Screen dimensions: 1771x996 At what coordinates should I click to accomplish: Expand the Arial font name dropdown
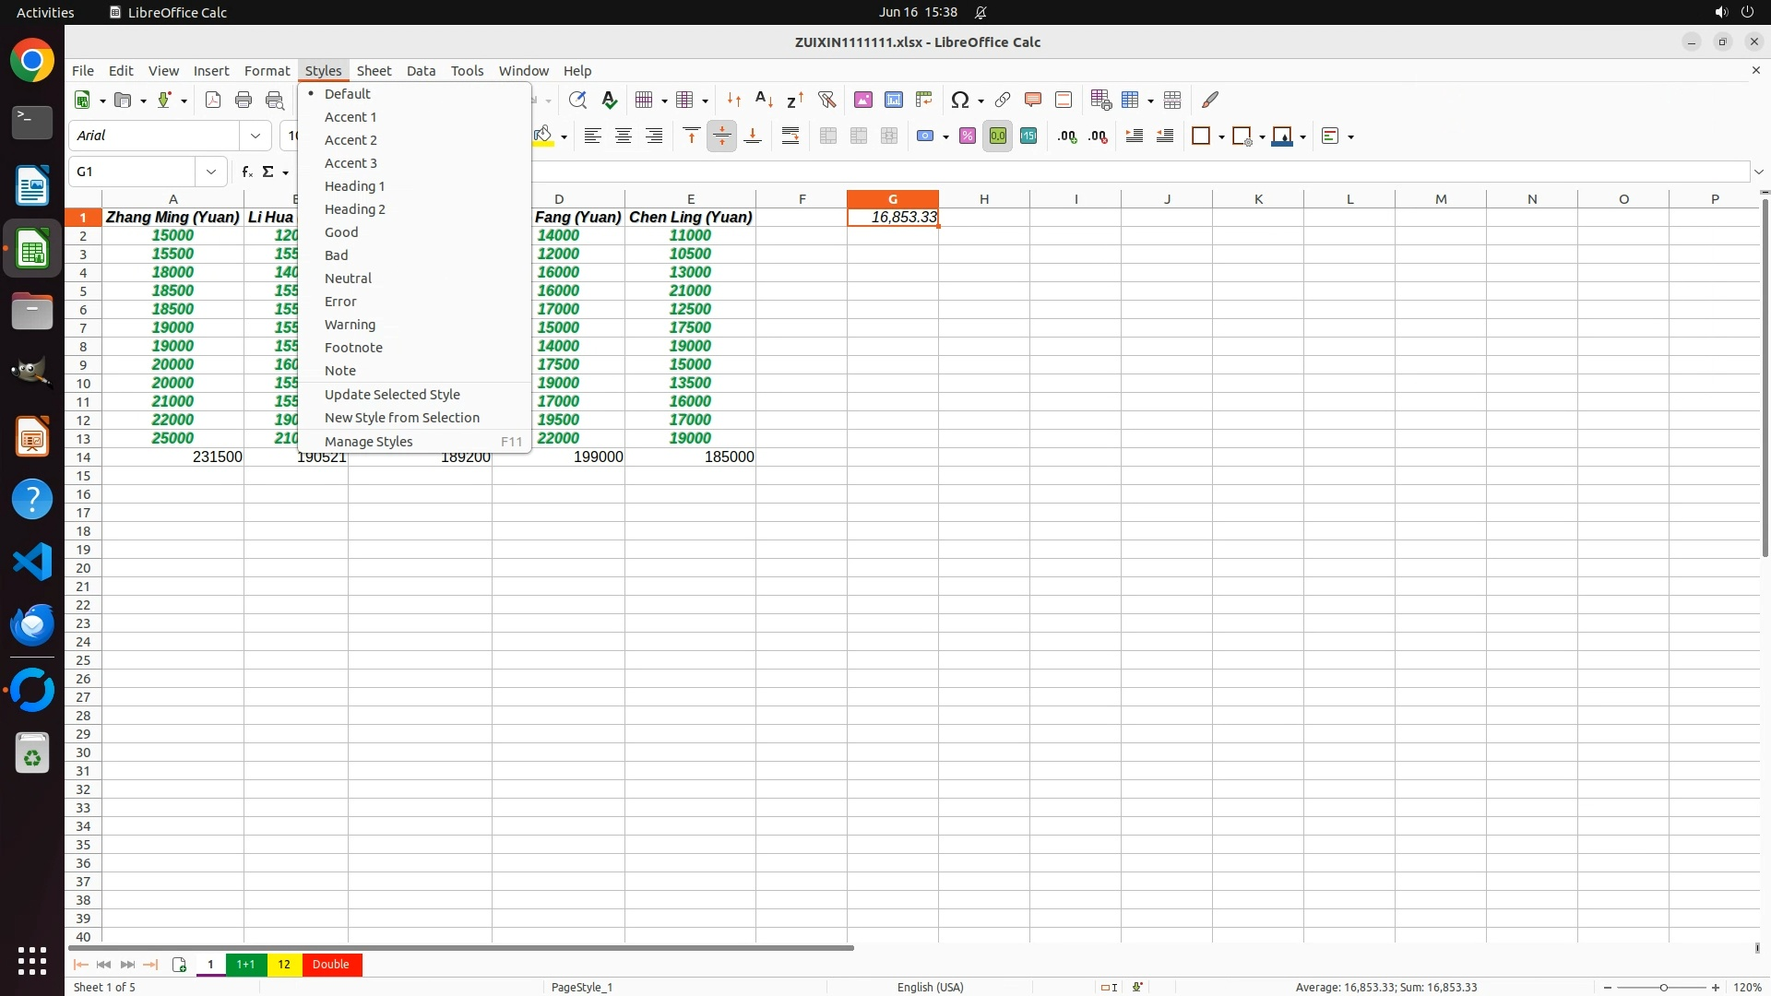[256, 136]
